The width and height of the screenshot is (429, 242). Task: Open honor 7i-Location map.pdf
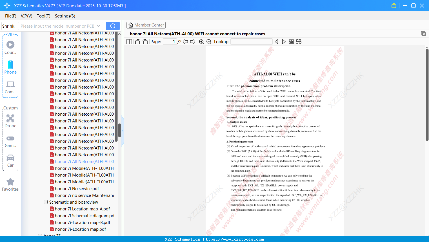(x=81, y=229)
